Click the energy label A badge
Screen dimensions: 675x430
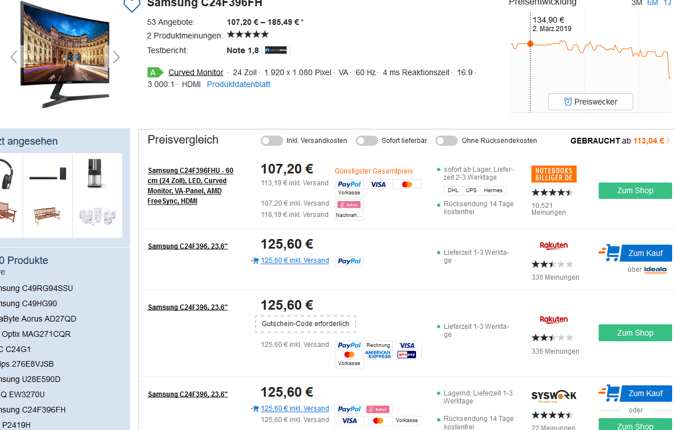tap(154, 72)
